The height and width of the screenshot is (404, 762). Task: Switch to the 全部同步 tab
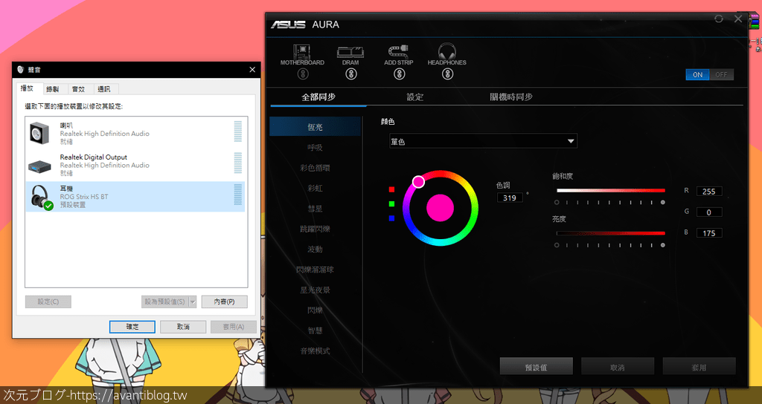coord(318,97)
